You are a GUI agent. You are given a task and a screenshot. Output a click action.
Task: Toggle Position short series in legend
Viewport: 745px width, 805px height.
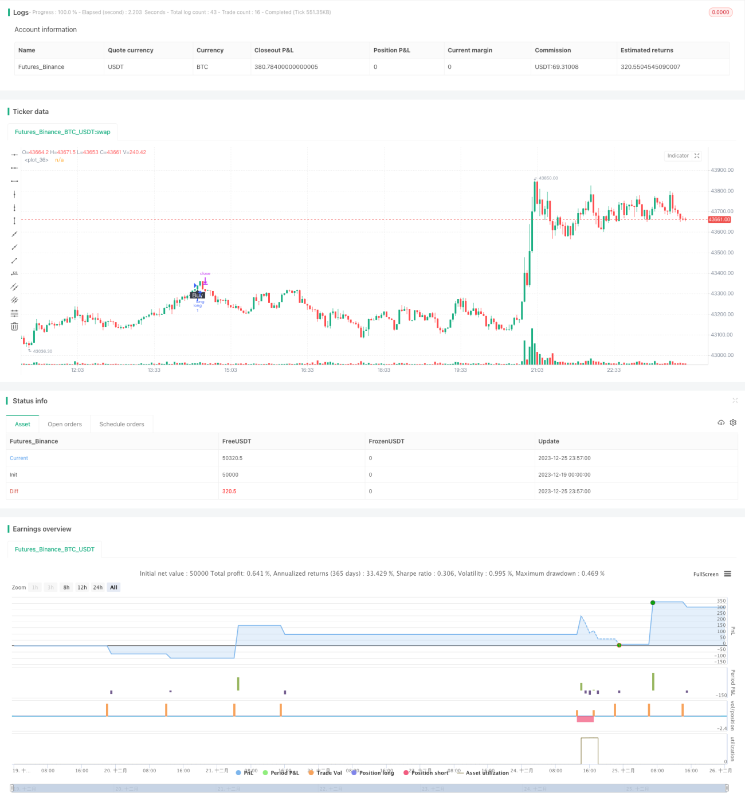pos(426,772)
